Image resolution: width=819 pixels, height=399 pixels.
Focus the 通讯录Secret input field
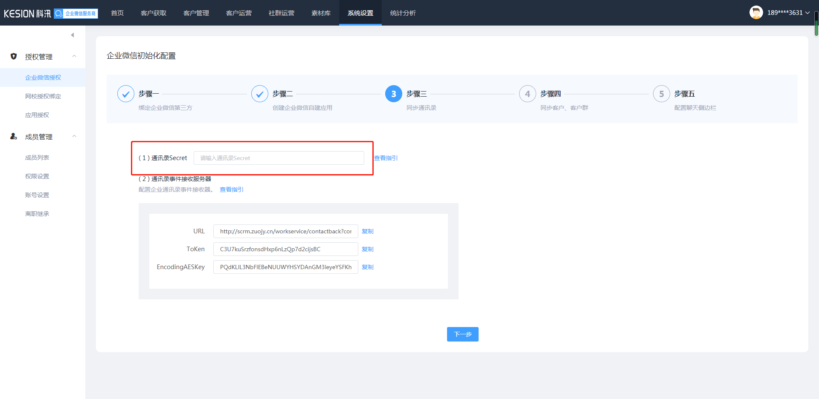(x=279, y=158)
